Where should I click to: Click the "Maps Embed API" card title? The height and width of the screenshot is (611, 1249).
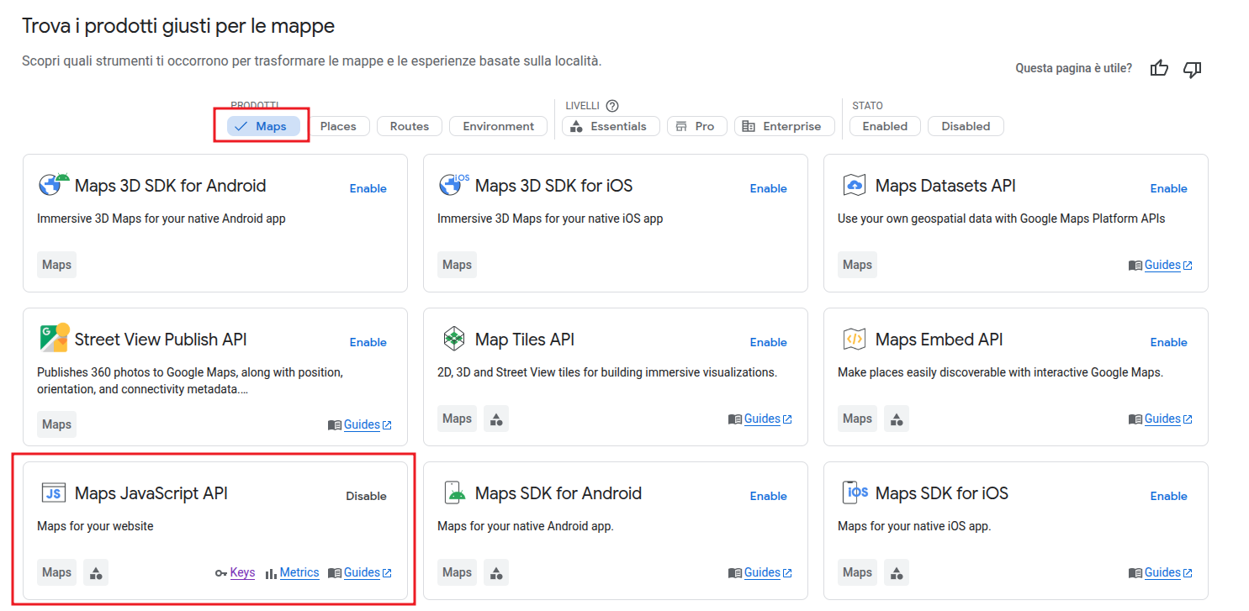click(x=939, y=340)
